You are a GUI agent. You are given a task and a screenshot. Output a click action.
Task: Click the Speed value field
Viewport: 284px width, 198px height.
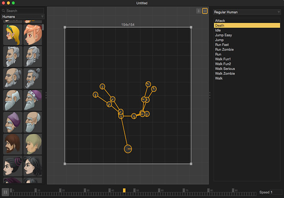coord(276,192)
